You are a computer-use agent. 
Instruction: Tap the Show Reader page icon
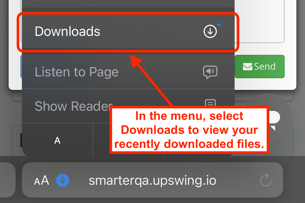pos(210,103)
